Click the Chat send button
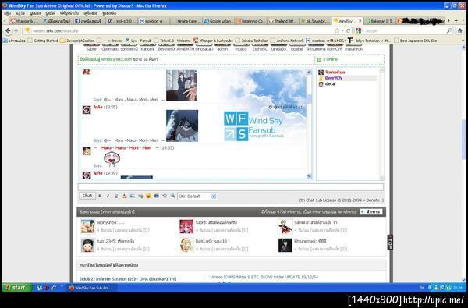The width and height of the screenshot is (468, 308). coord(87,196)
